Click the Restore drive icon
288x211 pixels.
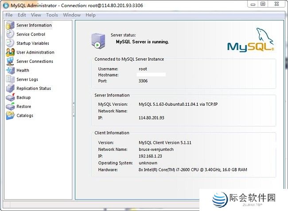10,106
